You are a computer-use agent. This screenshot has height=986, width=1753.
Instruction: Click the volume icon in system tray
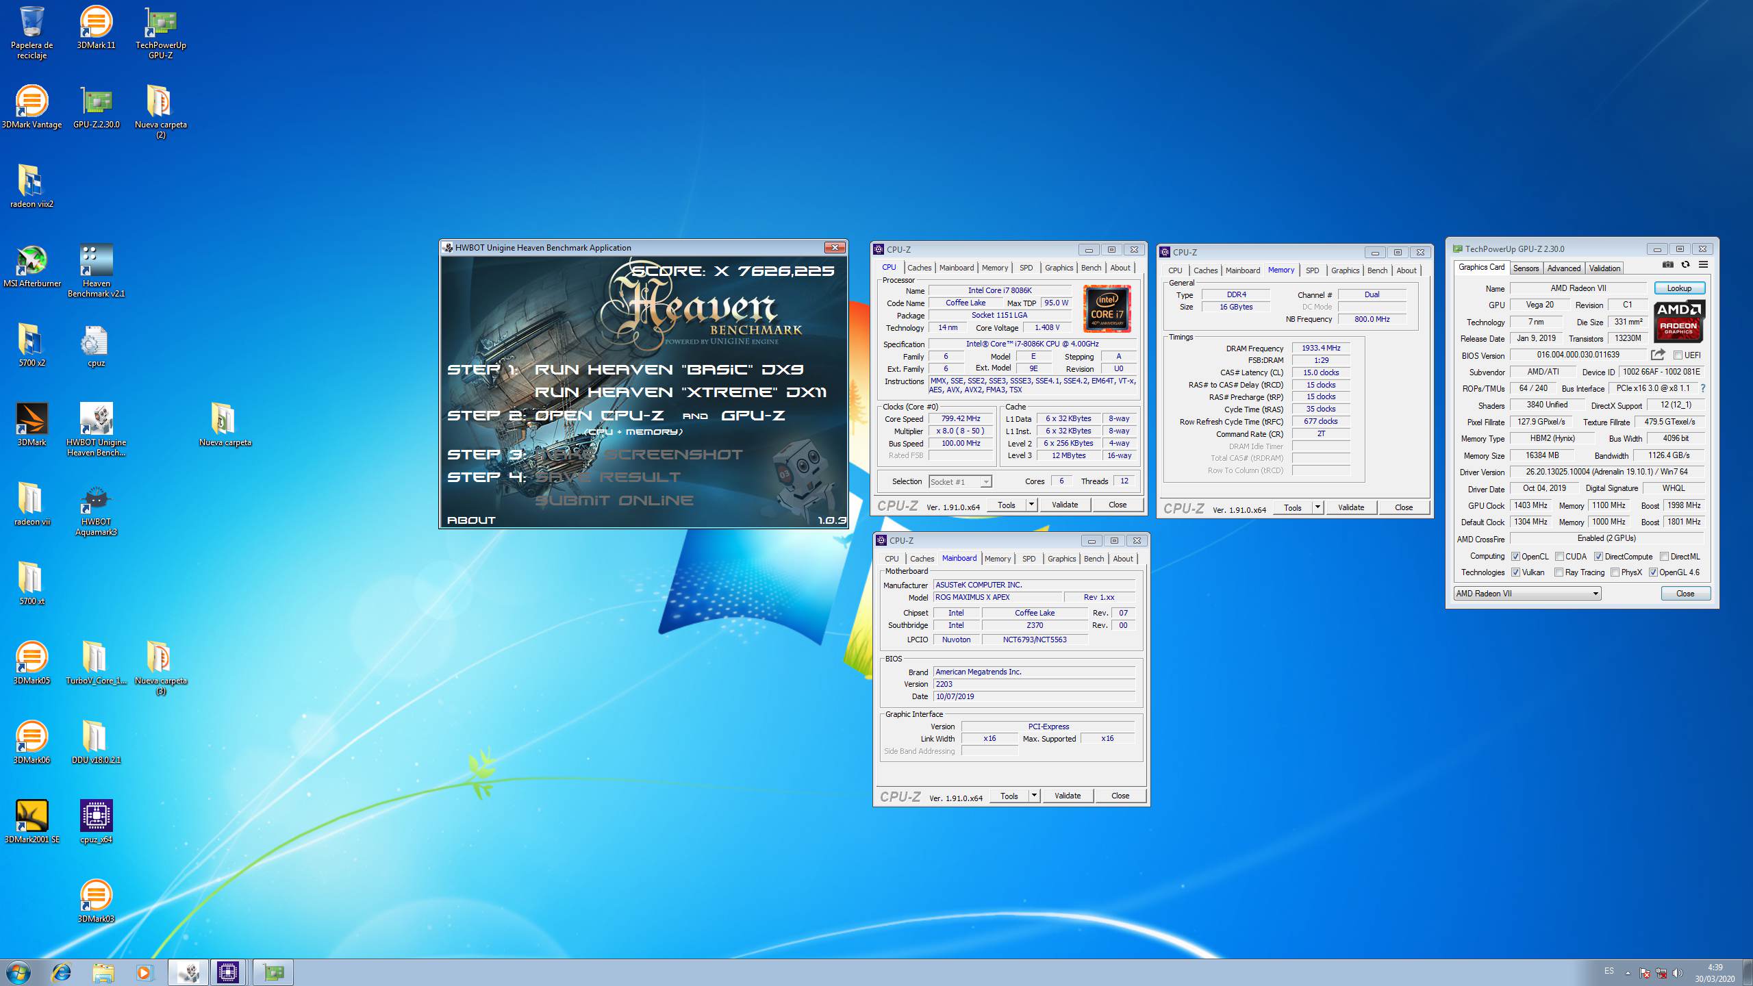(1677, 973)
